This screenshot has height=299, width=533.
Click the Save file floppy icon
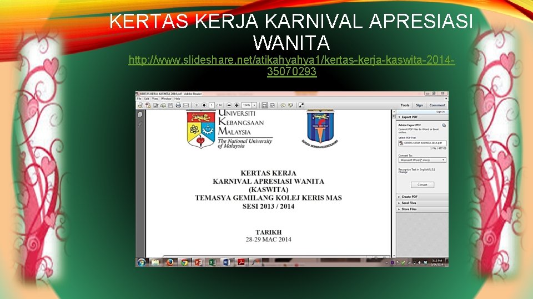(170, 105)
